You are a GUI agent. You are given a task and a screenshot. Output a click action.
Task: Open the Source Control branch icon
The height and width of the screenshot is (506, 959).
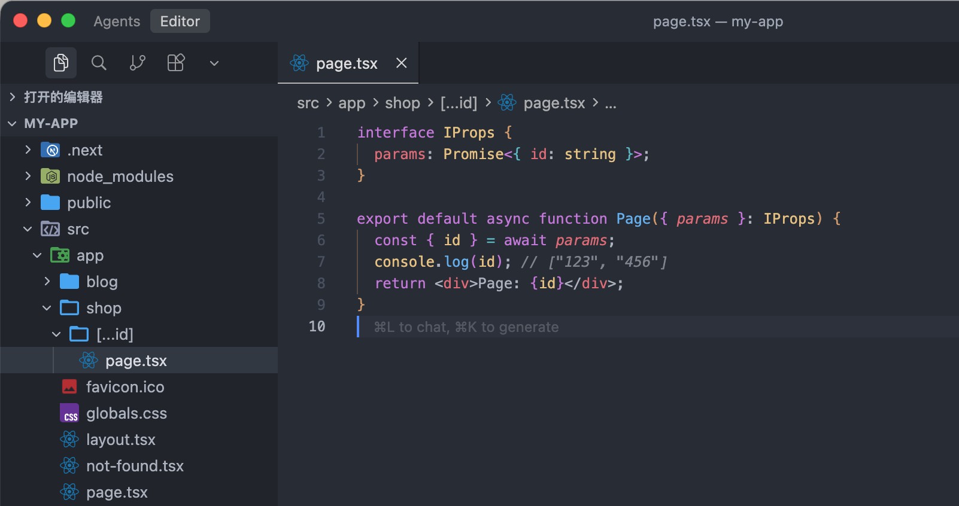(x=138, y=63)
